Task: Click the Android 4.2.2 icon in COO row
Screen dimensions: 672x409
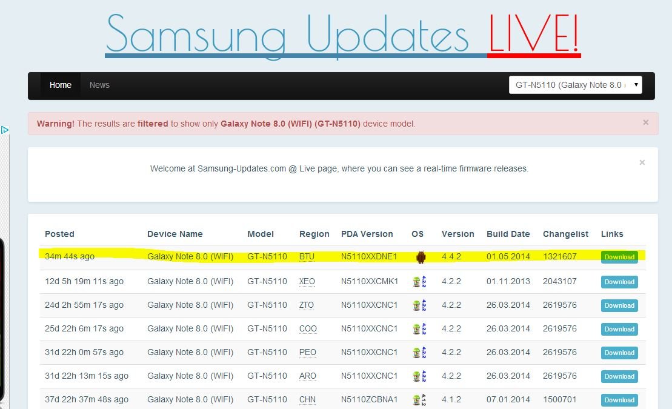Action: [419, 329]
